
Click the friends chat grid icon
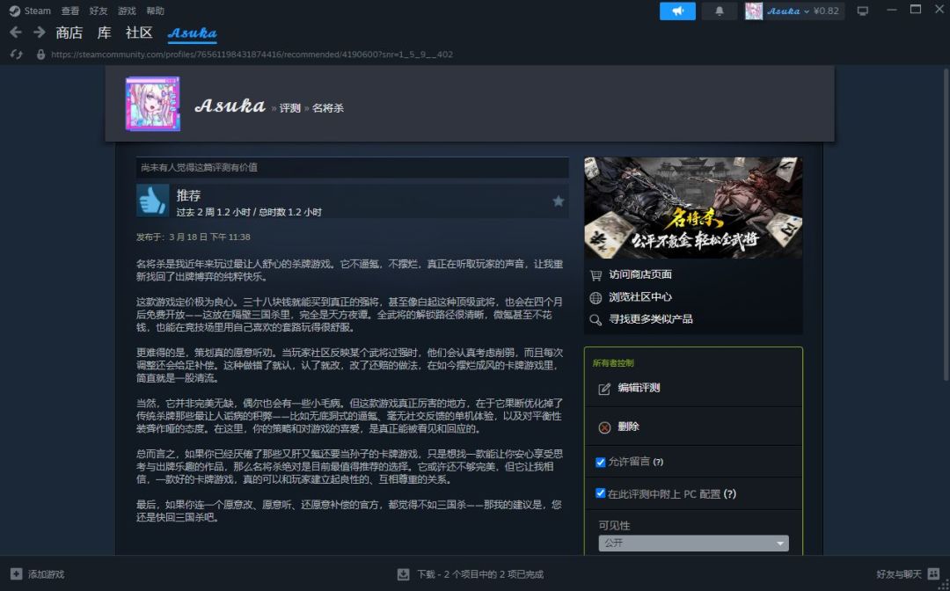[933, 574]
